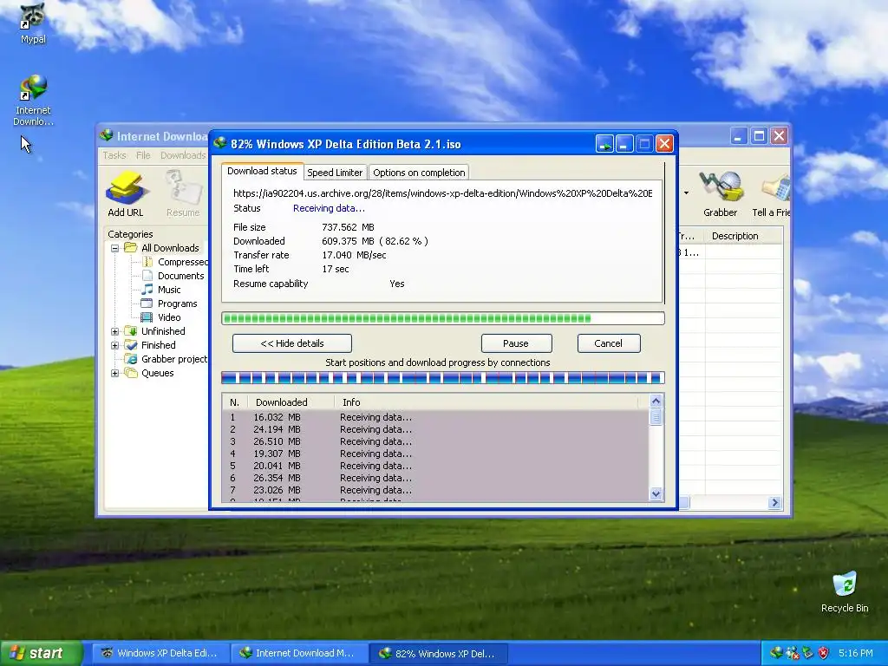888x666 pixels.
Task: Click the Resume toolbar icon in IDM
Action: [x=183, y=194]
